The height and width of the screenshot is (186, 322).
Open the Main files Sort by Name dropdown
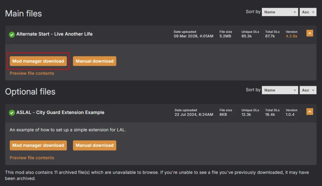(280, 12)
